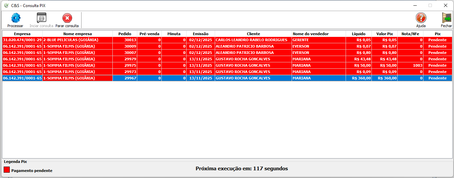Click Pendente status on order 30009 row

[x=437, y=46]
